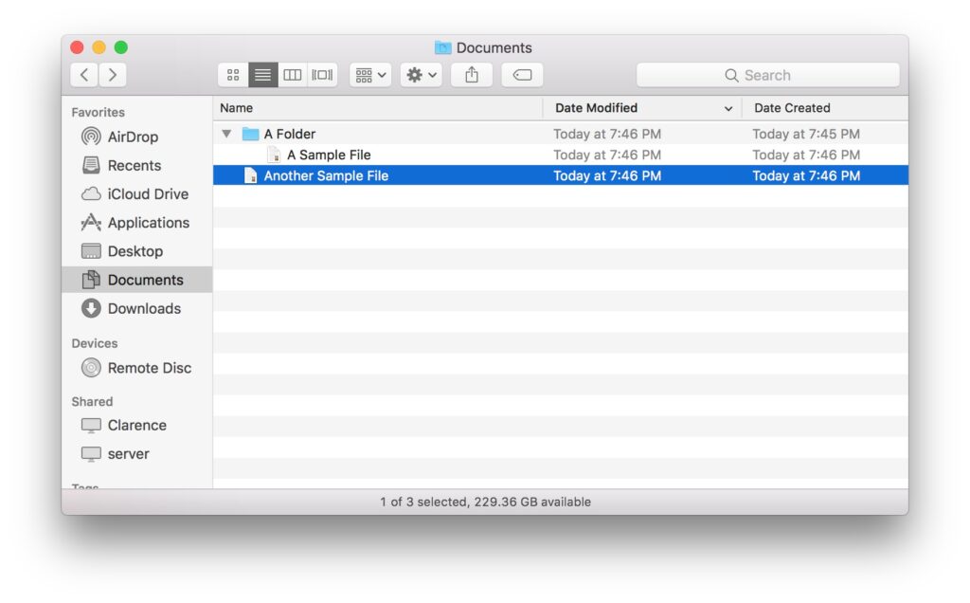
Task: Click the Tags toolbar icon
Action: pyautogui.click(x=521, y=74)
